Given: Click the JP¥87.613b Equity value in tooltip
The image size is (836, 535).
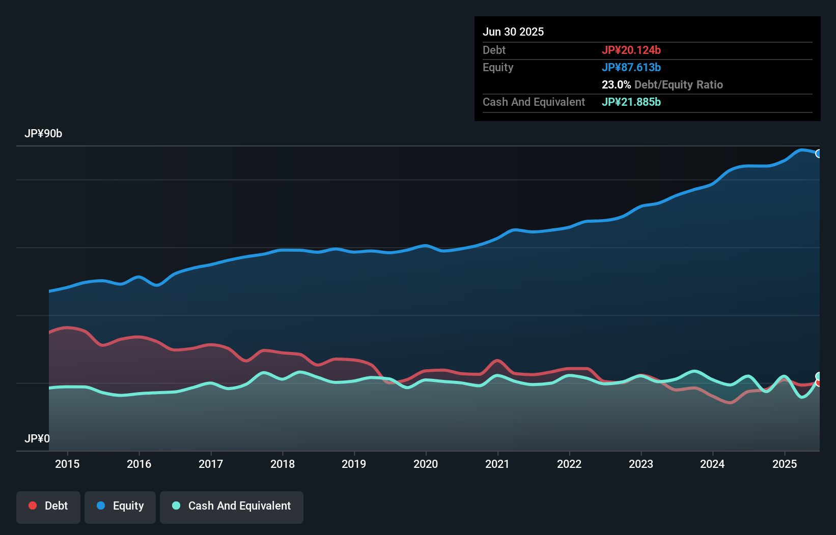Looking at the screenshot, I should click(632, 67).
